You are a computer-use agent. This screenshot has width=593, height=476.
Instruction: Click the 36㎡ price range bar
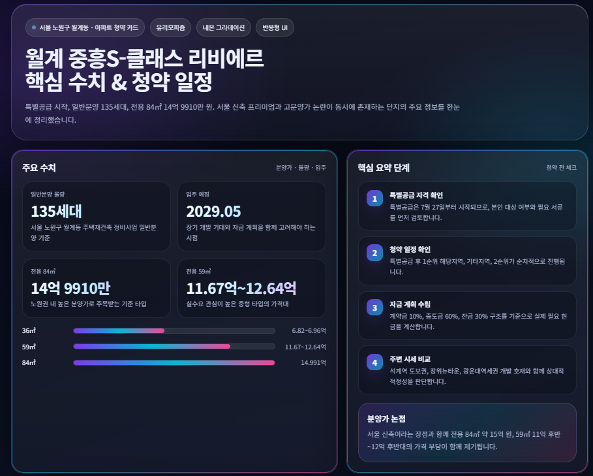coord(174,330)
